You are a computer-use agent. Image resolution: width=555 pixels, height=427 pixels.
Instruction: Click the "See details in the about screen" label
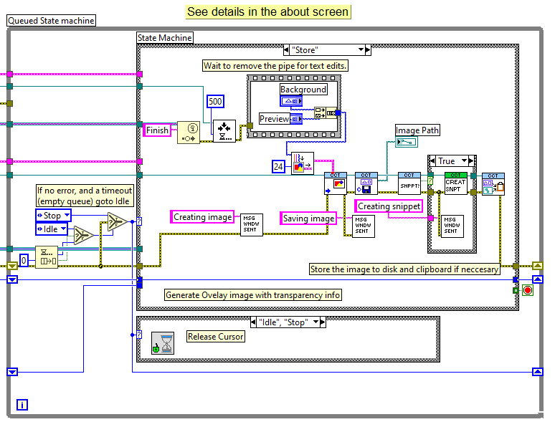268,11
